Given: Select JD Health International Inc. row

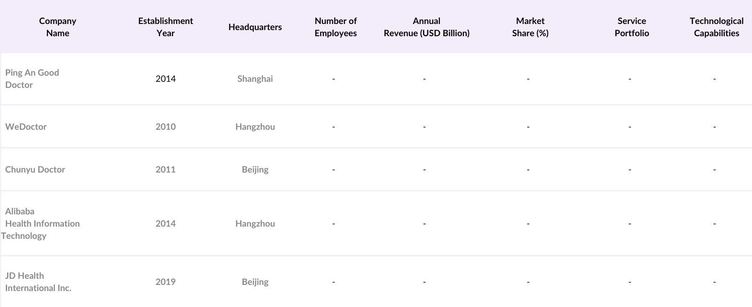Looking at the screenshot, I should tap(38, 282).
